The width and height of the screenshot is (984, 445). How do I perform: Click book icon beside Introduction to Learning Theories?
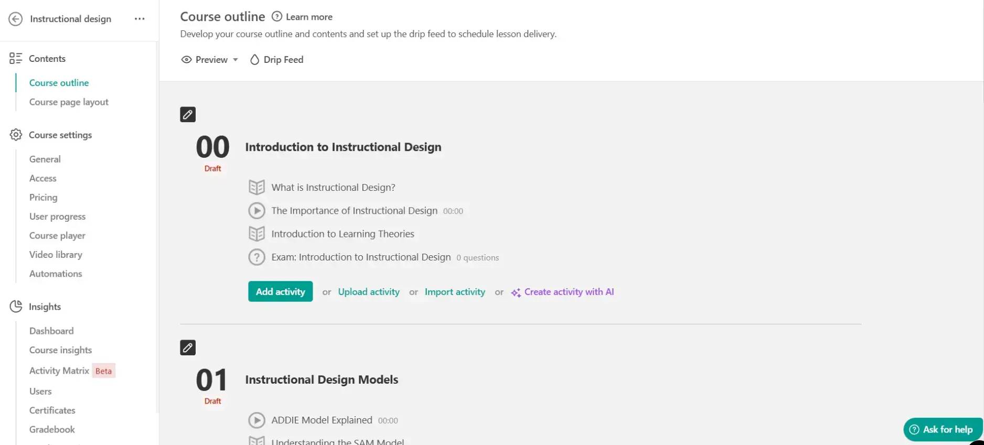[256, 234]
